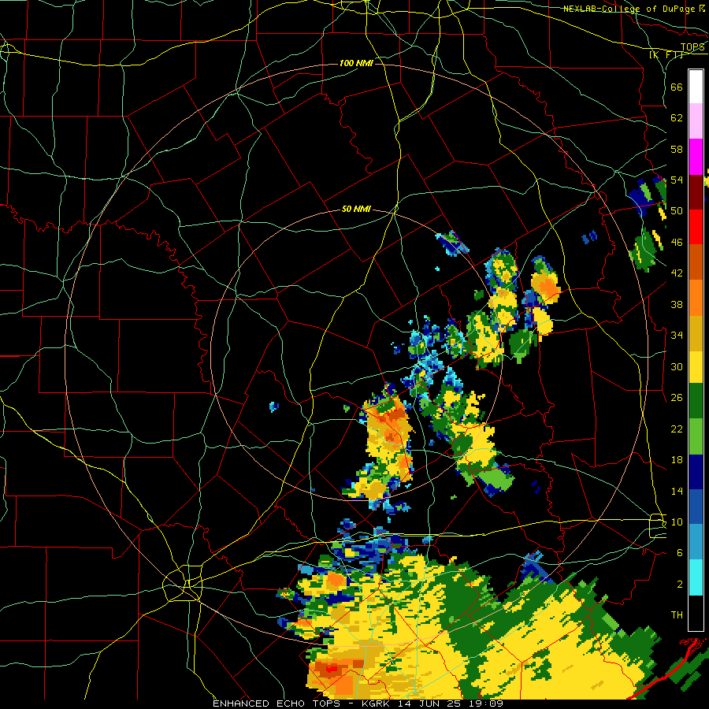Pick the light blue legend segment
This screenshot has width=709, height=709.
(696, 542)
